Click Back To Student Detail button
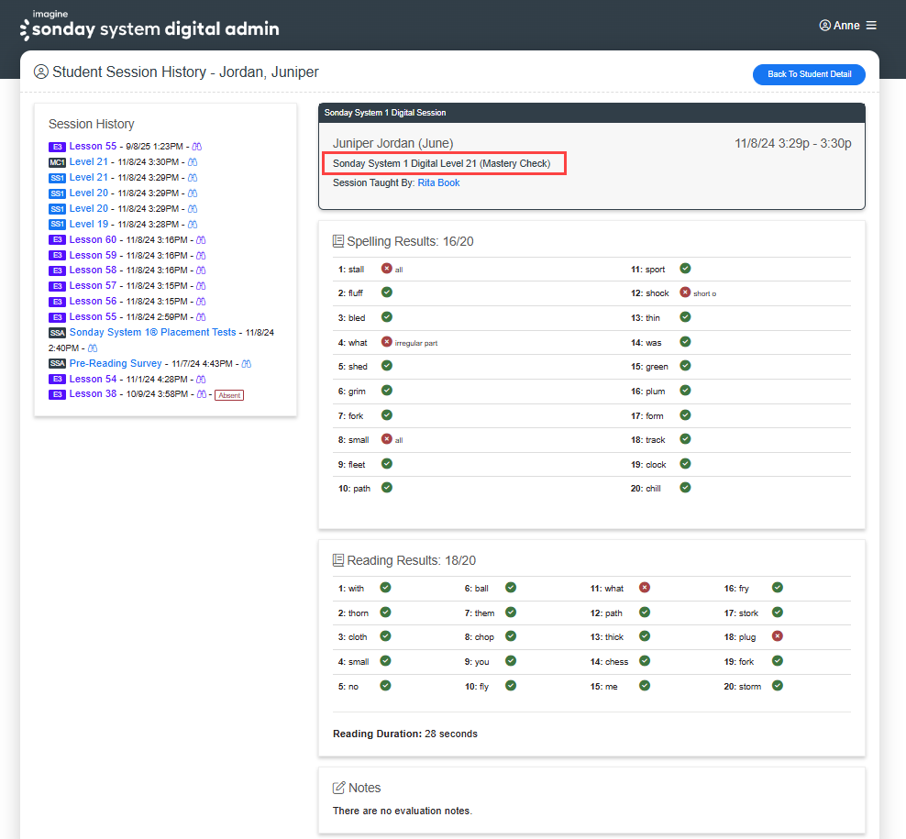 809,74
